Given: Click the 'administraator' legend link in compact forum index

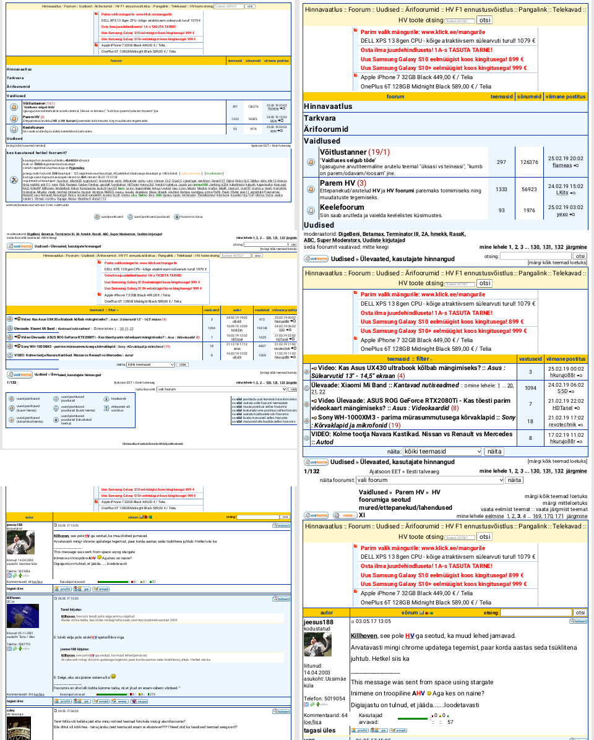Looking at the screenshot, I should 191,173.
